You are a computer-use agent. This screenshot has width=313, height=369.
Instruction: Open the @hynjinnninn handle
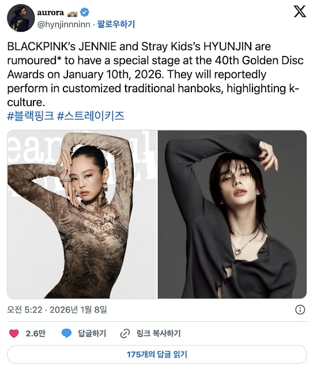(x=64, y=24)
